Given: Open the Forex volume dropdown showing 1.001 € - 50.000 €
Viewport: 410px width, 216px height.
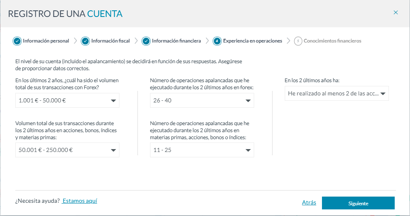Looking at the screenshot, I should (67, 100).
